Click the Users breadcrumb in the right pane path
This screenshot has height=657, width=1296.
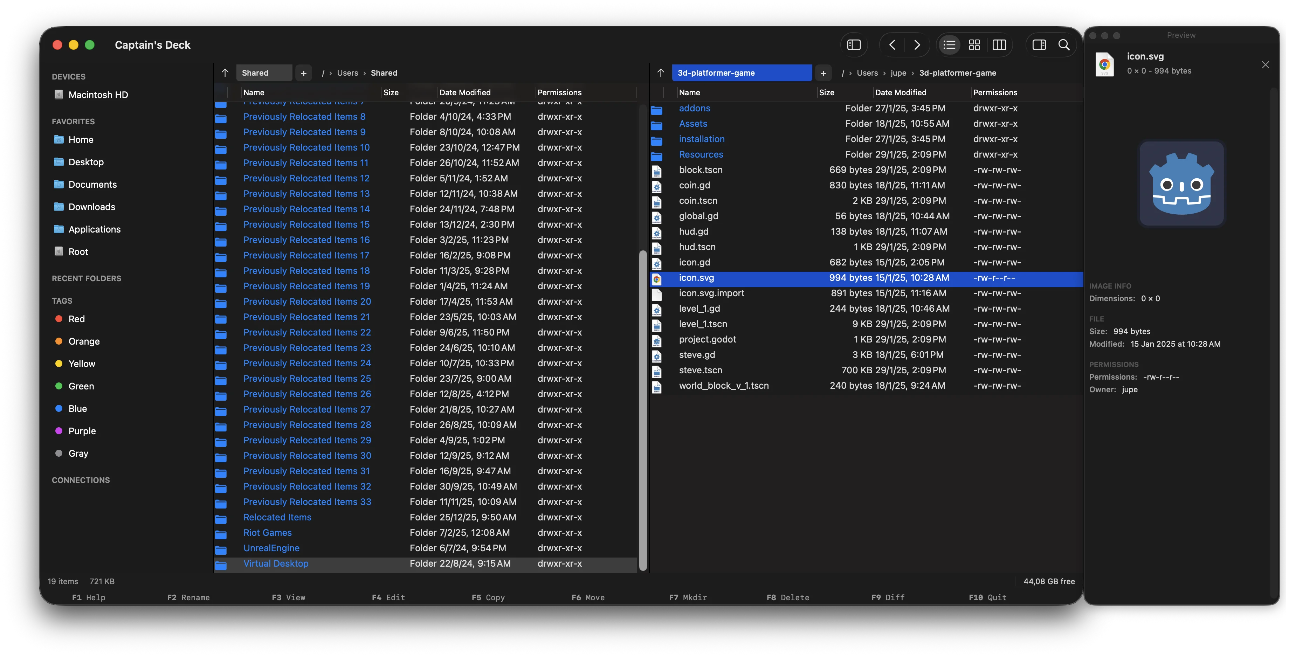point(867,72)
